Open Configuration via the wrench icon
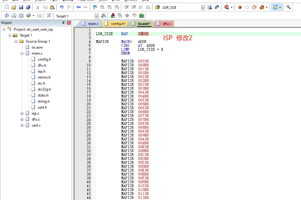301x200 pixels. coord(288,7)
